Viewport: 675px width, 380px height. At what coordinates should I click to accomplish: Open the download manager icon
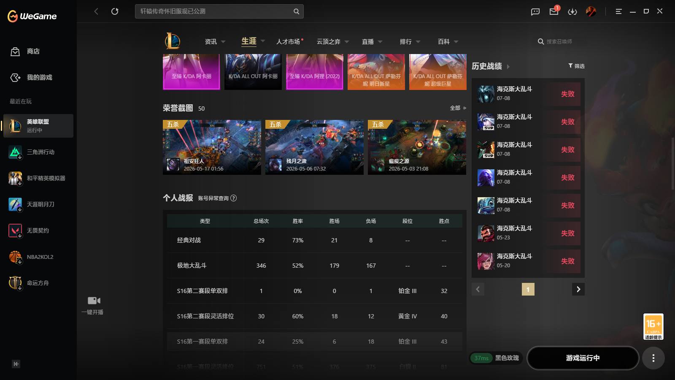[572, 12]
